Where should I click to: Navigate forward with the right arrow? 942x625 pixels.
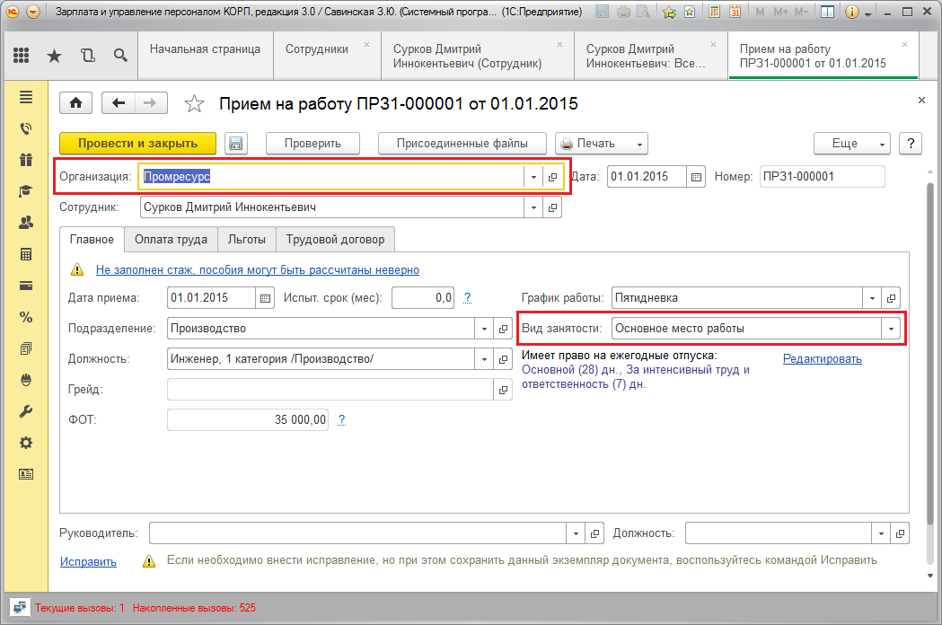[151, 102]
